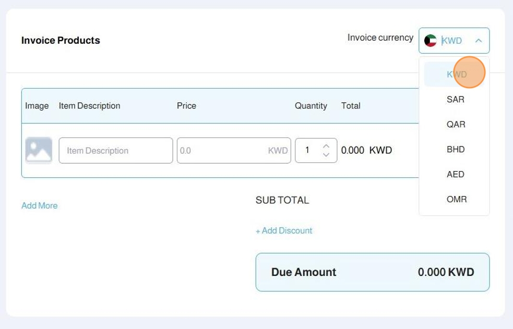Click the Invoice Products heading
This screenshot has width=513, height=329.
tap(61, 41)
